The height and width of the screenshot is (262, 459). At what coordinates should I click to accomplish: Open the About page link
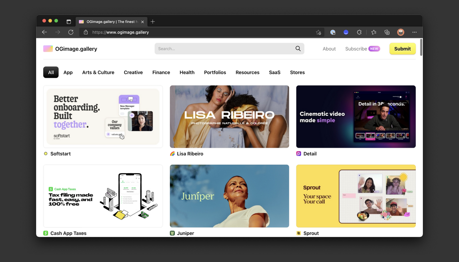click(x=329, y=49)
